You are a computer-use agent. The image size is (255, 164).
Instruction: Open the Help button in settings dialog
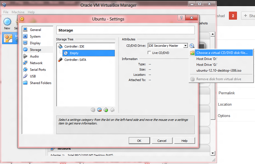184,140
